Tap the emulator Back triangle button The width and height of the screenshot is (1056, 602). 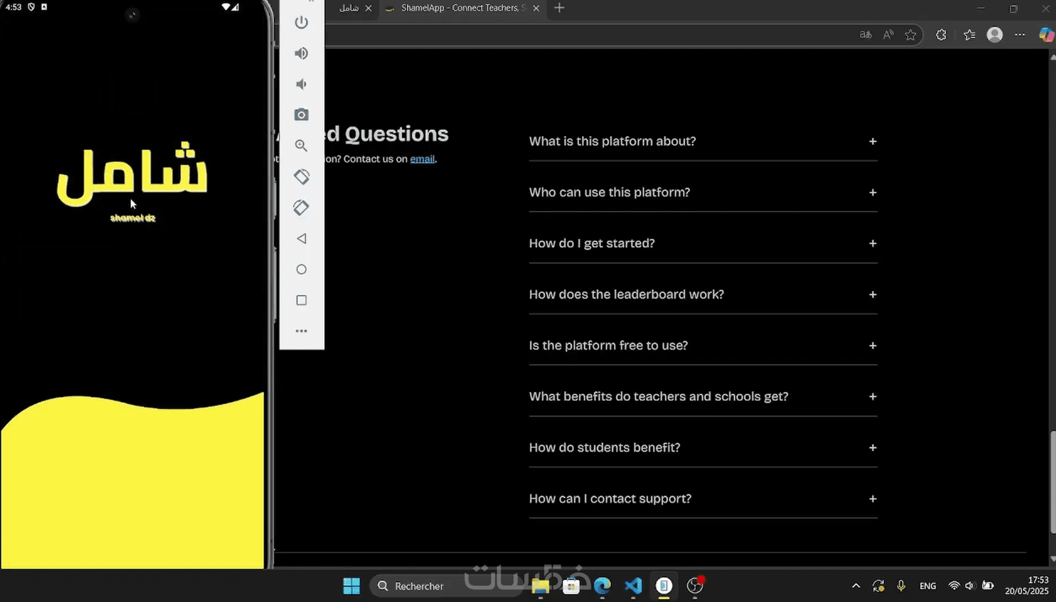pyautogui.click(x=301, y=238)
